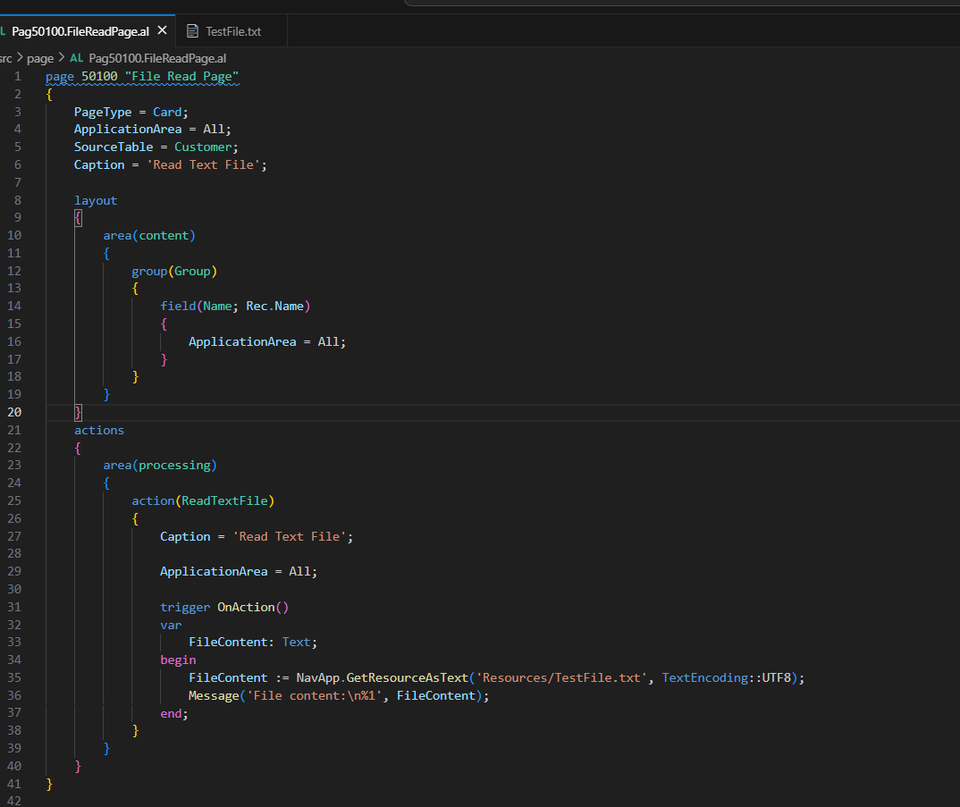The height and width of the screenshot is (807, 960).
Task: Click the chevron between src and page breadcrumbs
Action: coord(20,58)
